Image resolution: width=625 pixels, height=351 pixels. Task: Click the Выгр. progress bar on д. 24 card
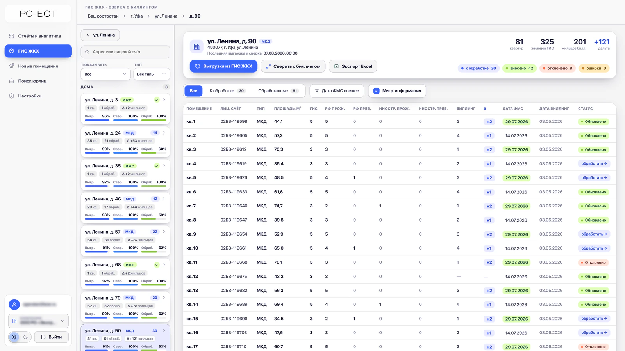[x=97, y=153]
